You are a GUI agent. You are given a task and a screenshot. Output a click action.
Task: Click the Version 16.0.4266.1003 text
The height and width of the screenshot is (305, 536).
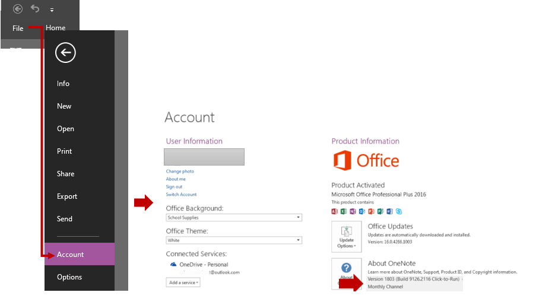[x=390, y=242]
